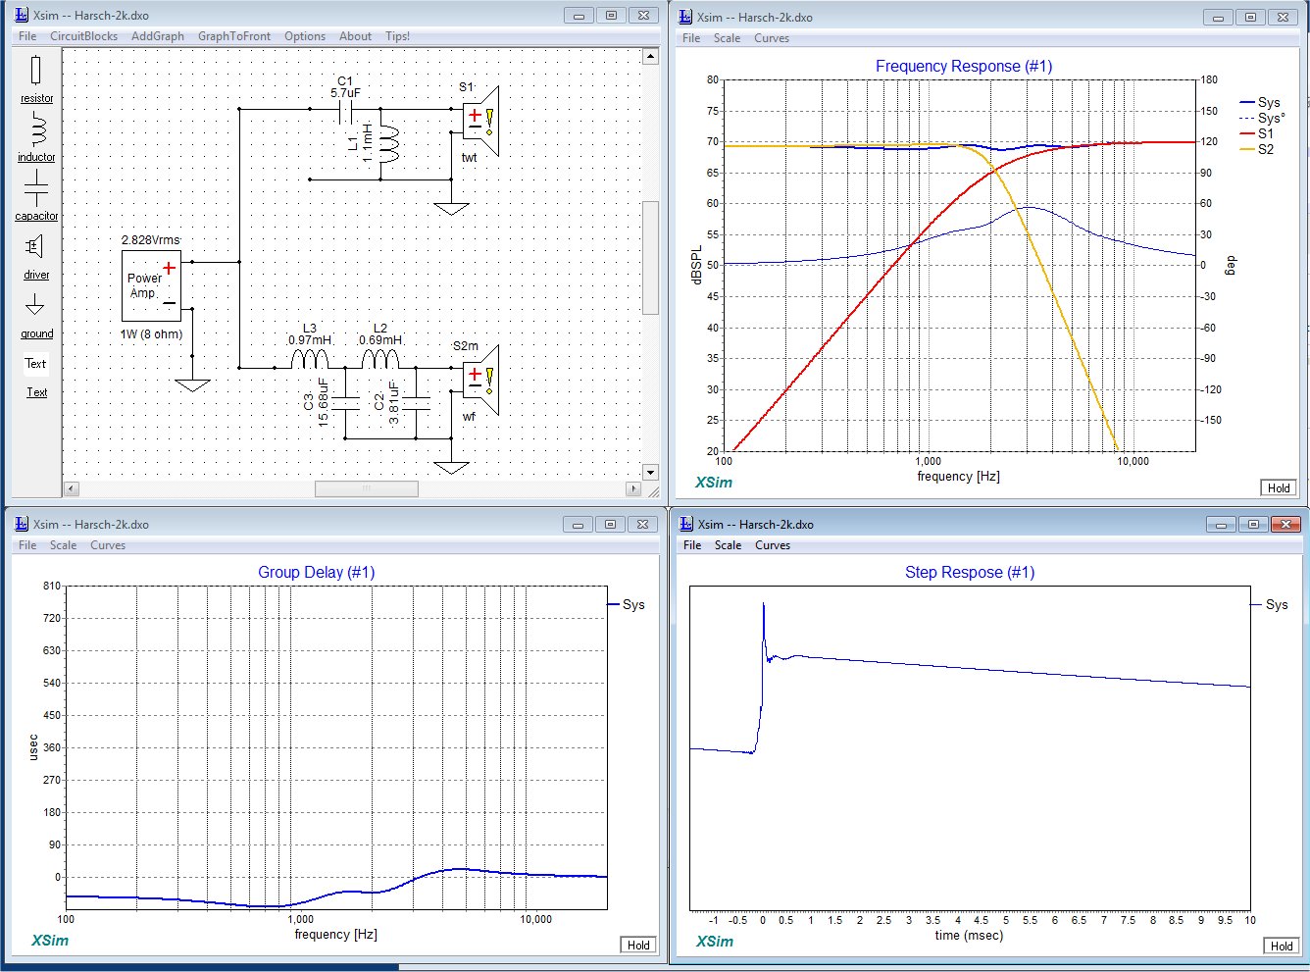Click the ground symbol below tweeter
The width and height of the screenshot is (1310, 972).
(451, 208)
